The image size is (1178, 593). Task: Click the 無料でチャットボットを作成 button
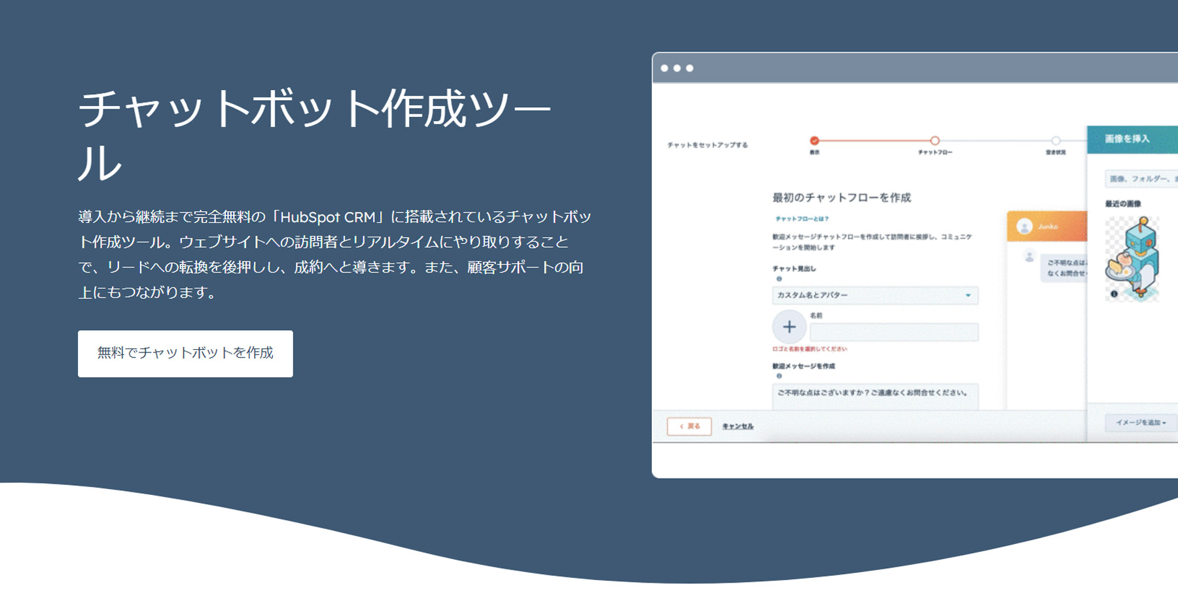pos(185,354)
